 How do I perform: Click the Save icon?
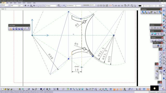(x=8, y=89)
